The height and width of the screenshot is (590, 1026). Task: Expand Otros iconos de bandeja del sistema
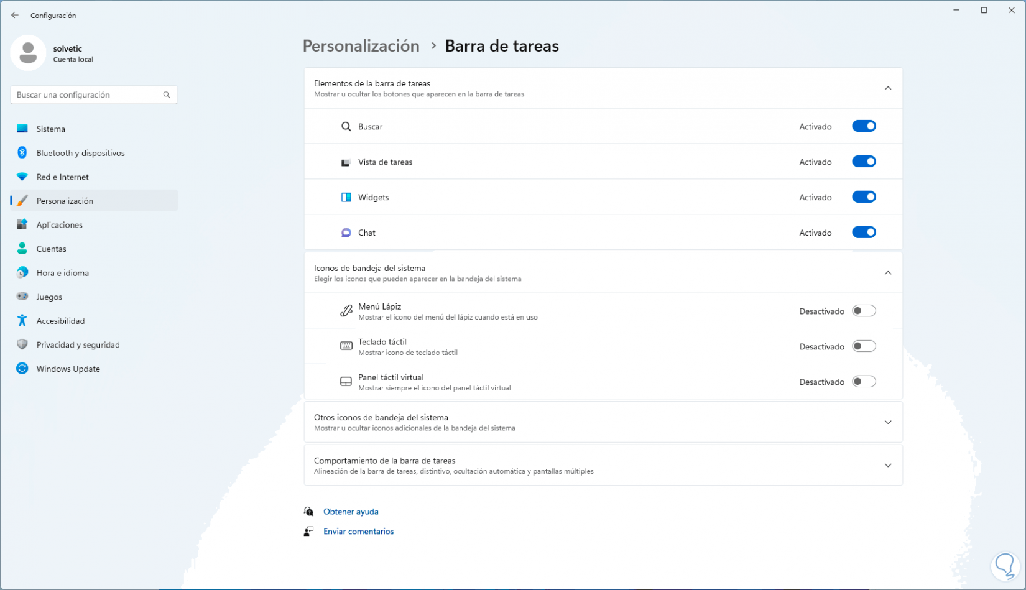pyautogui.click(x=887, y=422)
